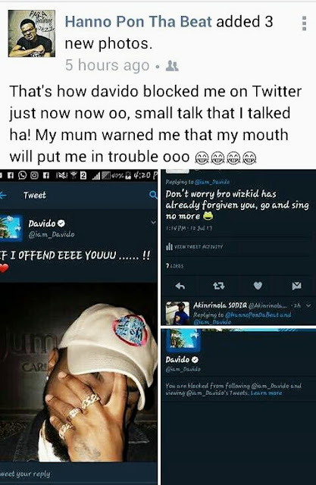316x485 pixels.
Task: Tap the 7 Likes count
Action: 175,266
